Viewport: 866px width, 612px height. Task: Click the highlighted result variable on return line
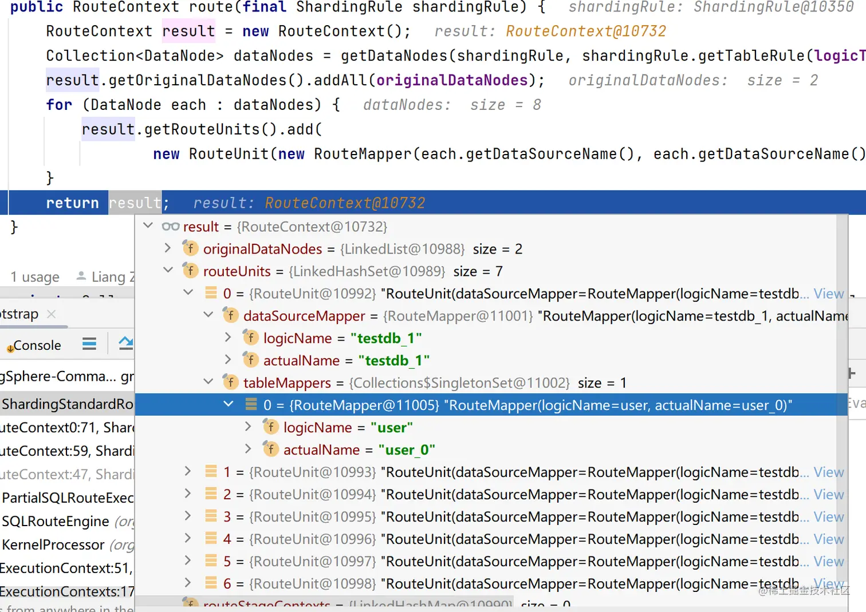pos(135,203)
